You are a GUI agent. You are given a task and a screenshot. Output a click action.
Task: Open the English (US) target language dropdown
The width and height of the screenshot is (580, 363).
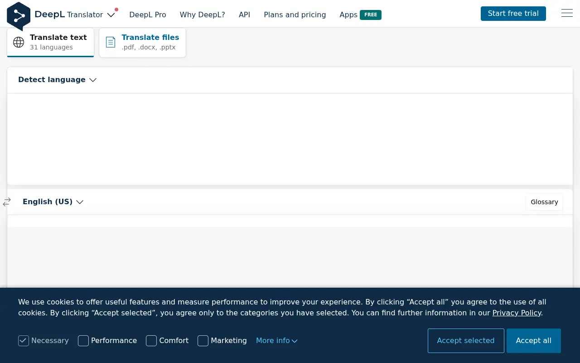point(53,202)
